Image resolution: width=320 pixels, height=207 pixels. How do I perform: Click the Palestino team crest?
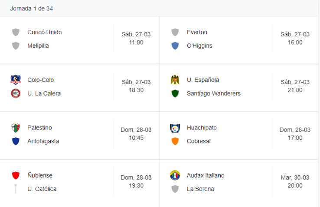[16, 128]
